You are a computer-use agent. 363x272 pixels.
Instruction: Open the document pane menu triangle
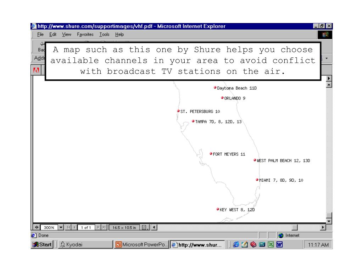(329, 78)
